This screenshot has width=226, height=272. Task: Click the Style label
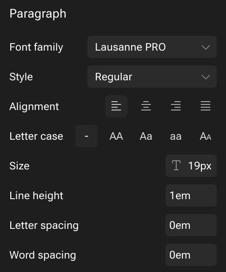click(x=21, y=77)
